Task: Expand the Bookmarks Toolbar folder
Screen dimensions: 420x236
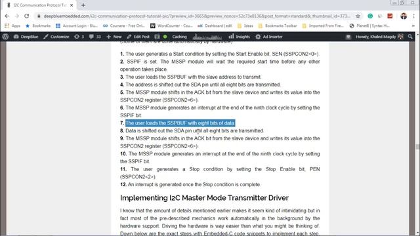Action: [278, 26]
